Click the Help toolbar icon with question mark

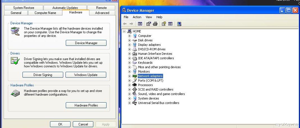(164, 24)
